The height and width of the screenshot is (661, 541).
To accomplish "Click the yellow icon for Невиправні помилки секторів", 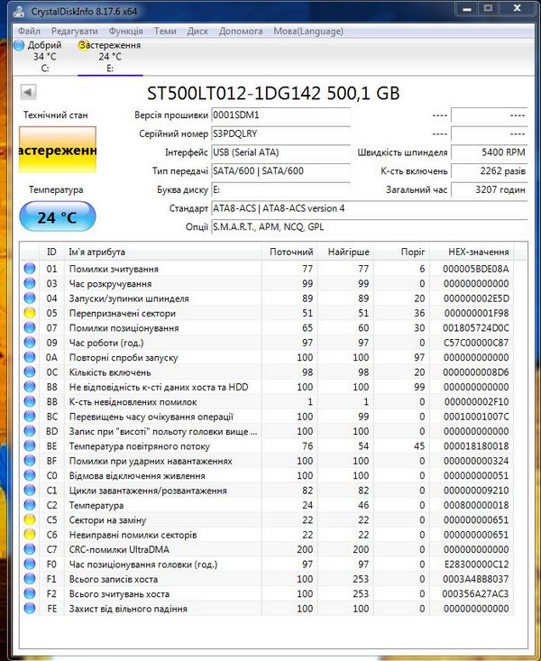I will point(31,536).
